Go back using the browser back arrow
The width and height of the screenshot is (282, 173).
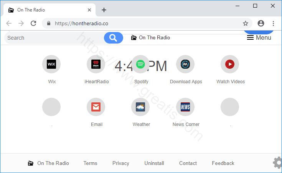[x=8, y=23]
